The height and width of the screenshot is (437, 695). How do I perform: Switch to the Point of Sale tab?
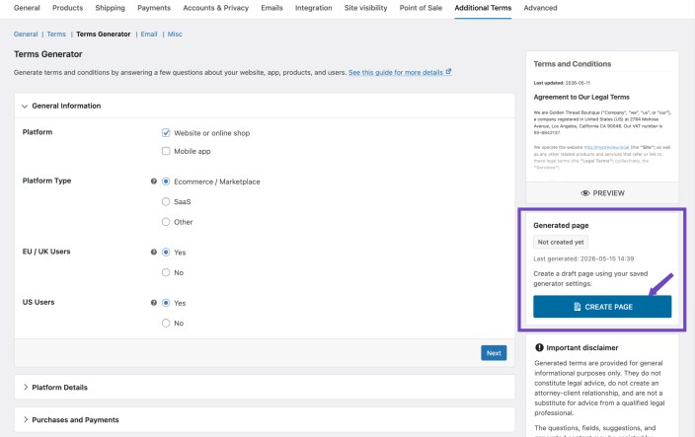click(x=421, y=8)
